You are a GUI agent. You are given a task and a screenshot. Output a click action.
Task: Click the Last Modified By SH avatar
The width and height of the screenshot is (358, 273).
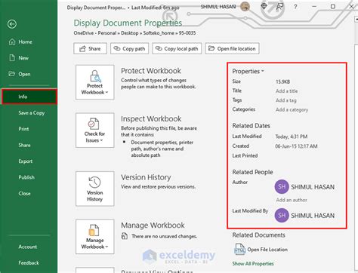coord(282,216)
